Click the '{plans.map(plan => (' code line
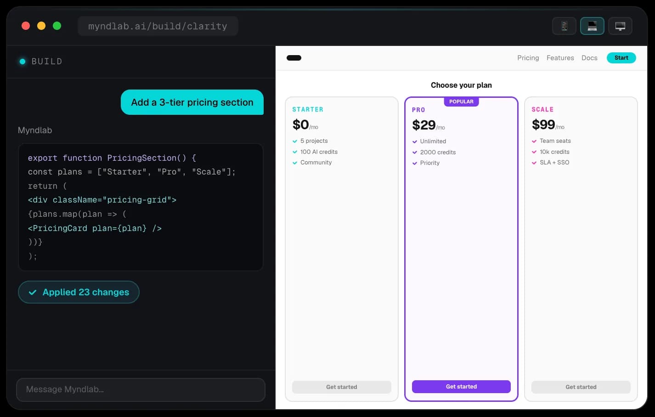Screen dimensions: 655x417 pos(77,214)
